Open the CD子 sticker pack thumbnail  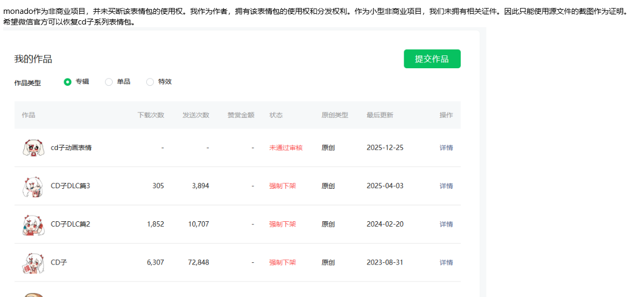click(33, 263)
